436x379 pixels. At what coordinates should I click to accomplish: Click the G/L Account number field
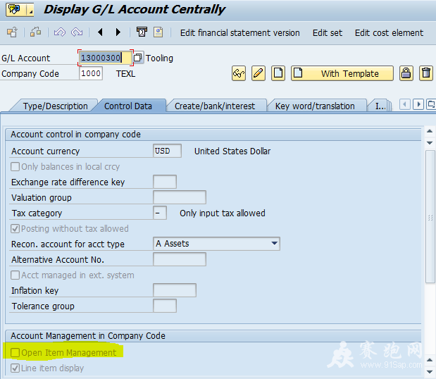tap(105, 58)
